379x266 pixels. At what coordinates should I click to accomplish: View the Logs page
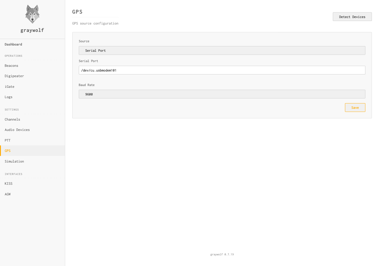coord(8,97)
